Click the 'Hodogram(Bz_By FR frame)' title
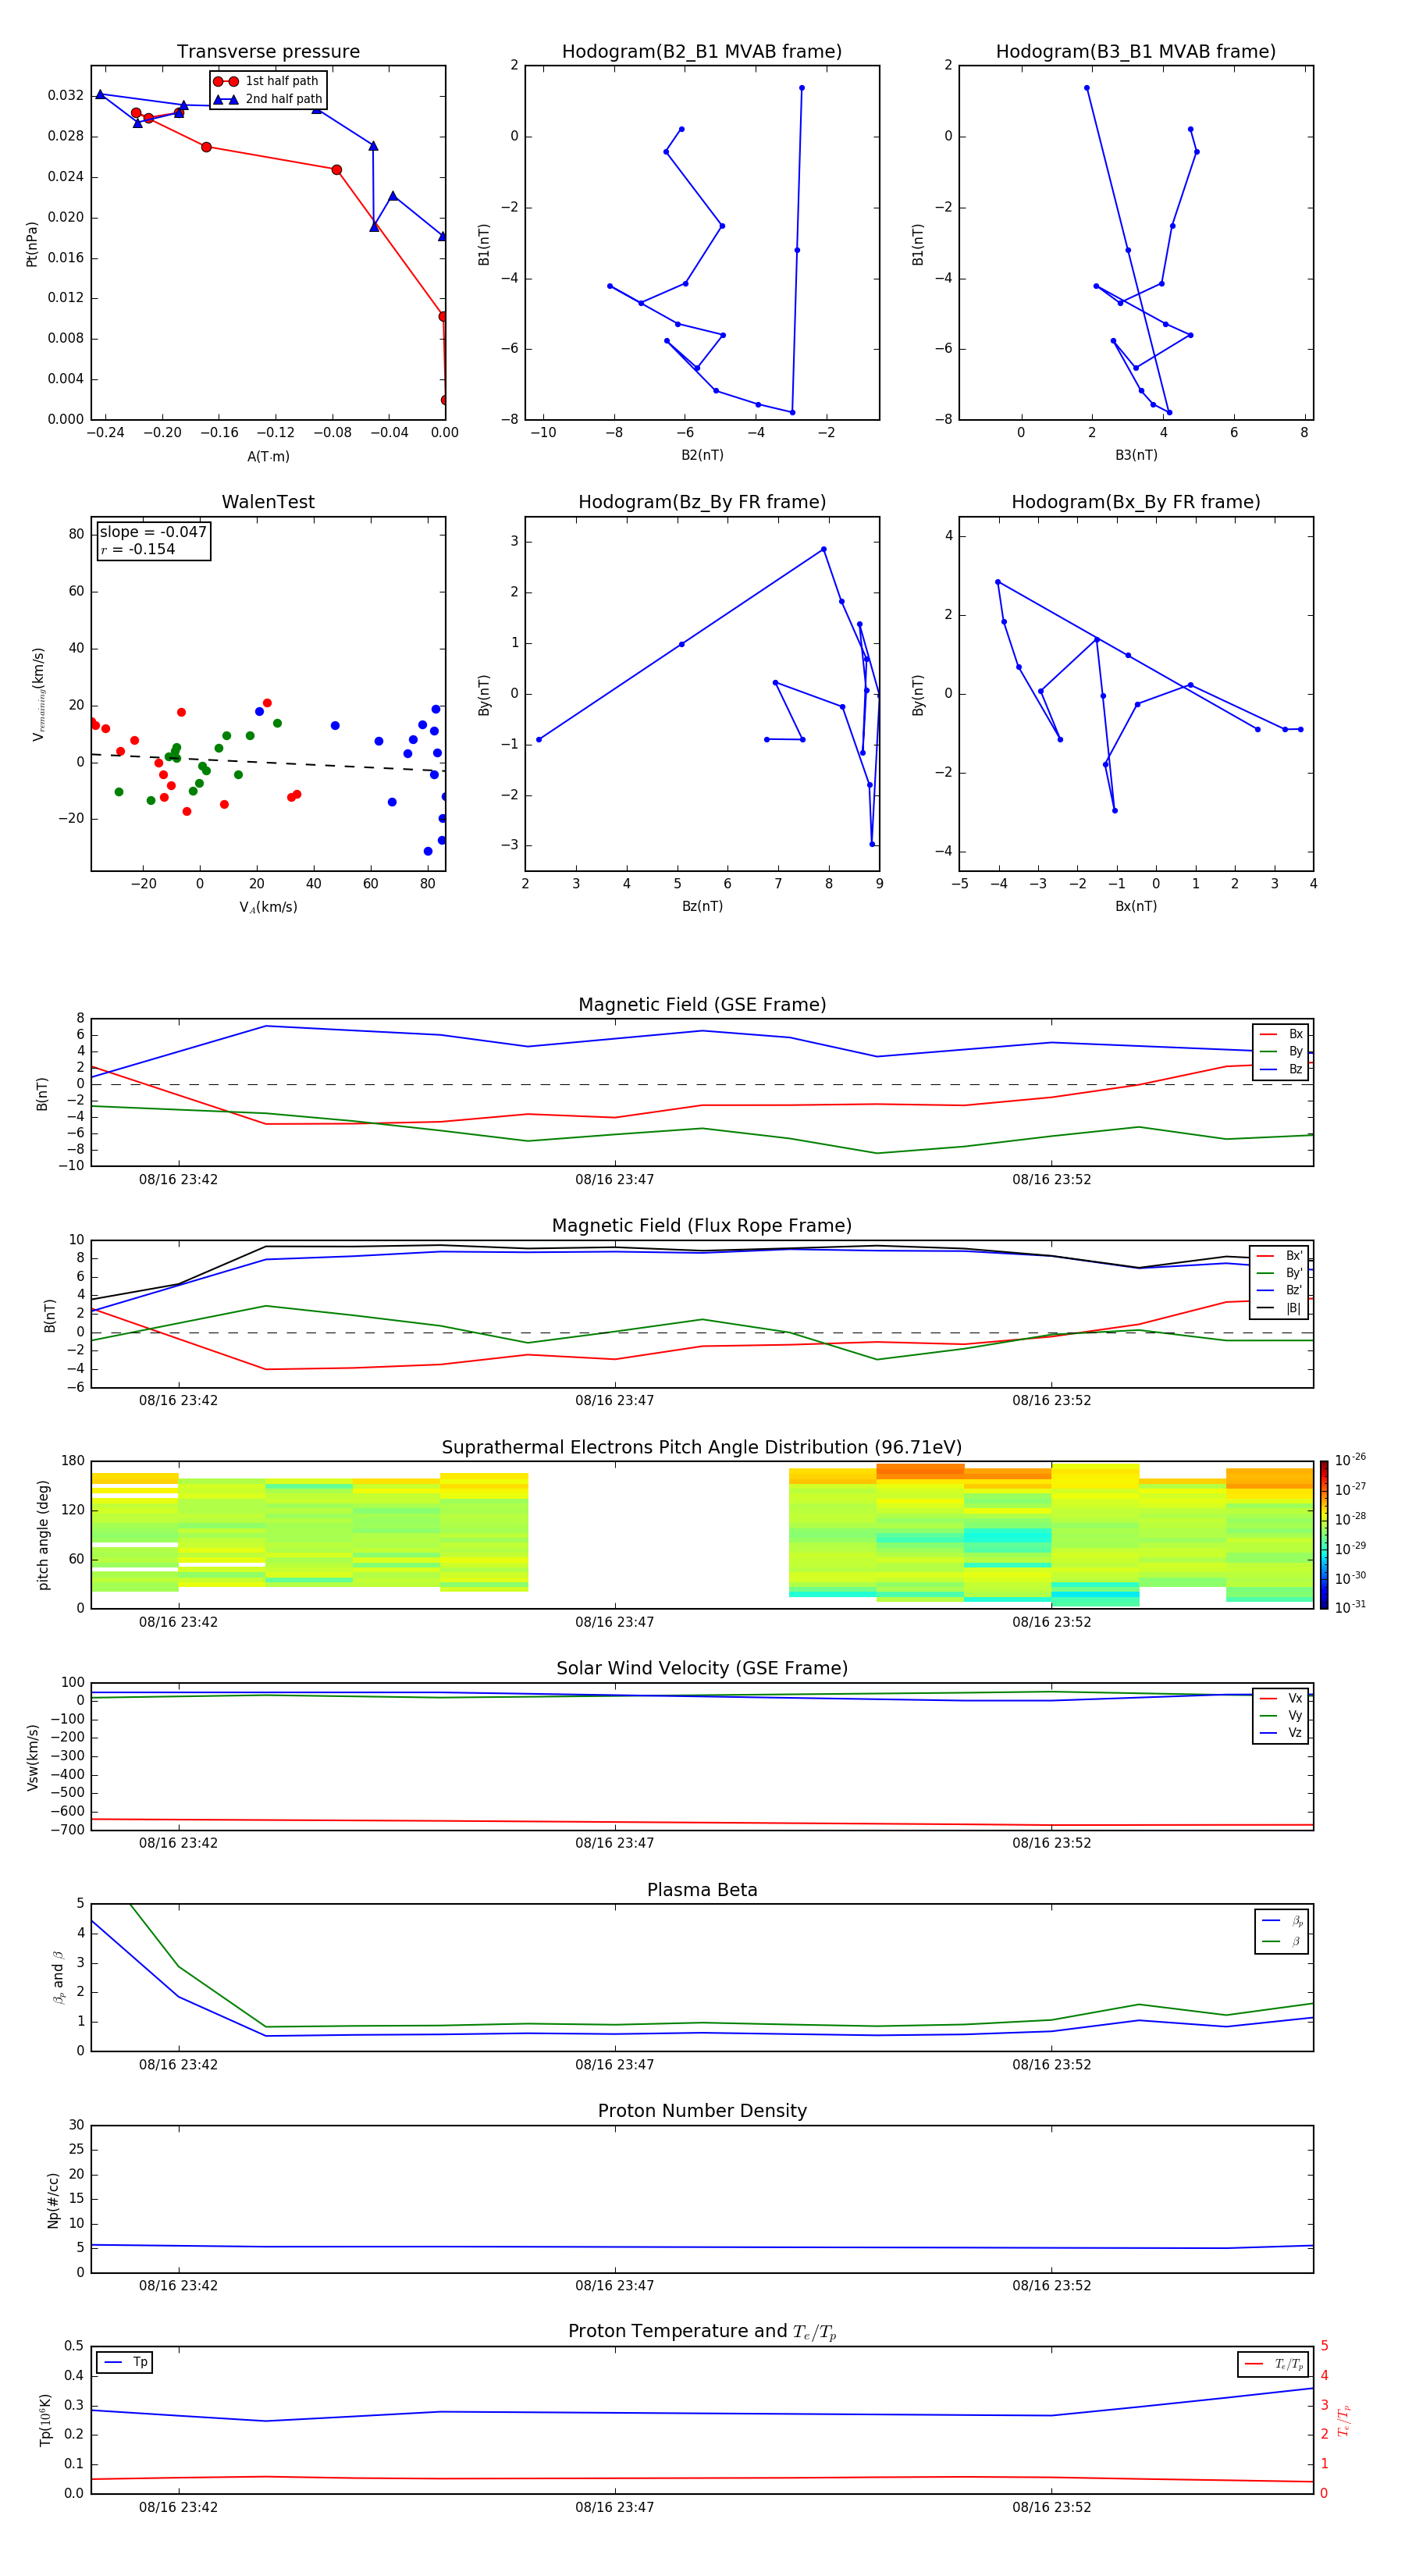This screenshot has height=2576, width=1405. point(702,502)
